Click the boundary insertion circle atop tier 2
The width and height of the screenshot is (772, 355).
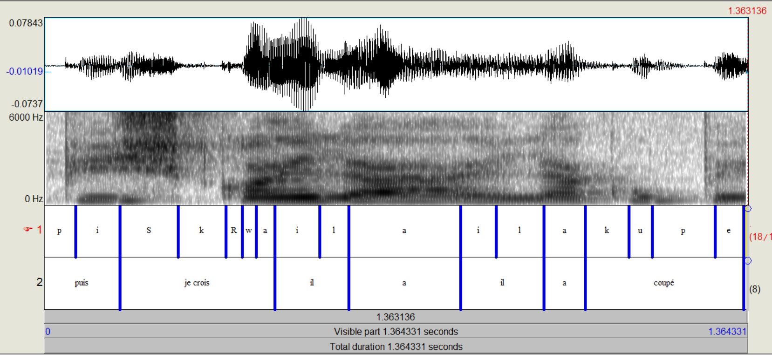pos(748,261)
